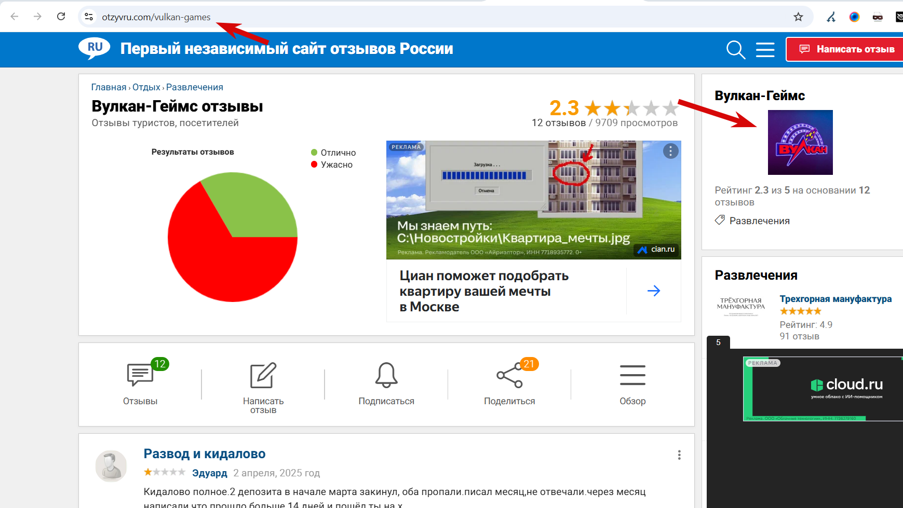Screen dimensions: 903x508
Task: Bookmark this page with the star
Action: pyautogui.click(x=798, y=17)
